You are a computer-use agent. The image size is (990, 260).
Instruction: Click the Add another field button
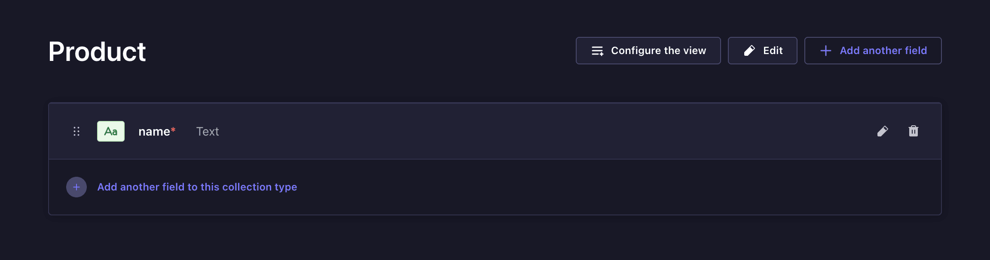[x=873, y=51]
